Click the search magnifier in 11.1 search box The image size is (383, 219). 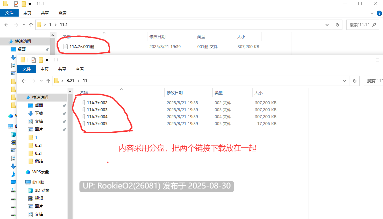(374, 25)
